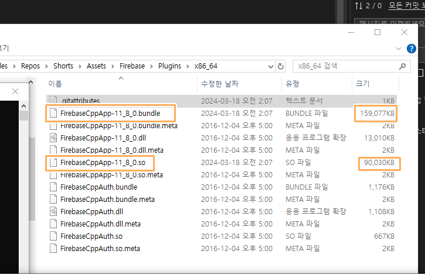Click date cell of FirebaseCppApp-11_8_0.bundle row
Image resolution: width=425 pixels, height=278 pixels.
237,114
